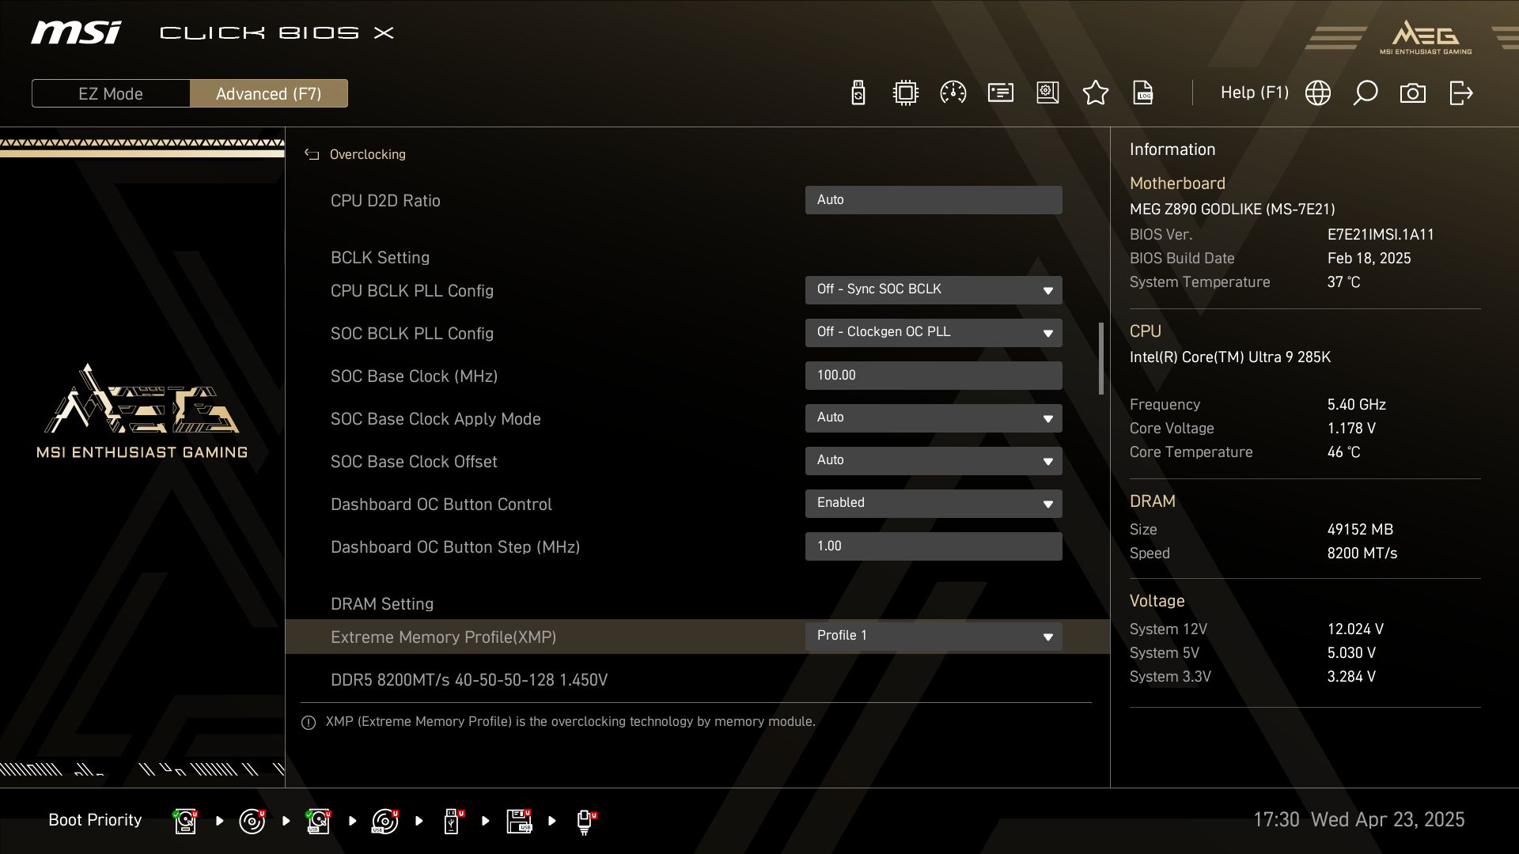Select the USB hard disk boot device
Screen dimensions: 1519x854
tap(319, 822)
